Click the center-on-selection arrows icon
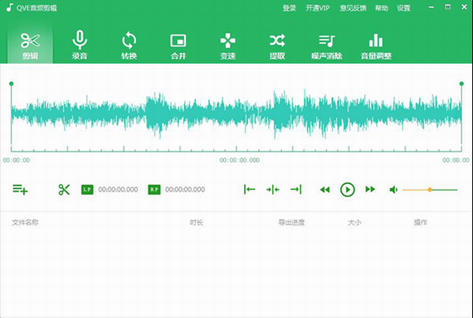The image size is (473, 318). (x=273, y=190)
